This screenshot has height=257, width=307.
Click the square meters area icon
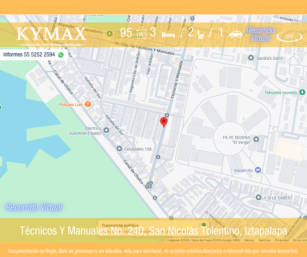point(142,35)
